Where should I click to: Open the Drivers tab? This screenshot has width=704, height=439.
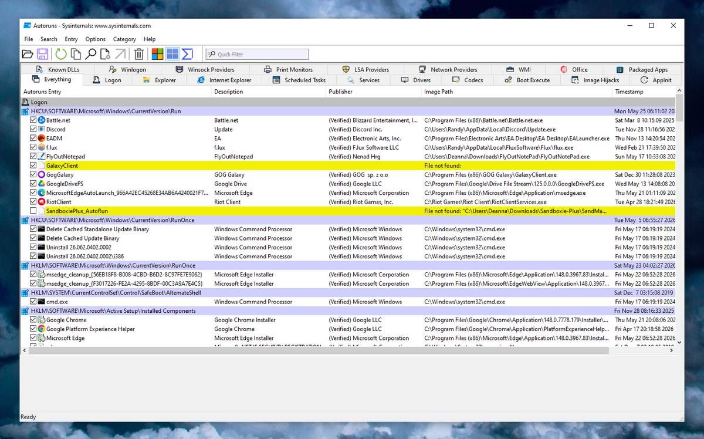click(415, 80)
